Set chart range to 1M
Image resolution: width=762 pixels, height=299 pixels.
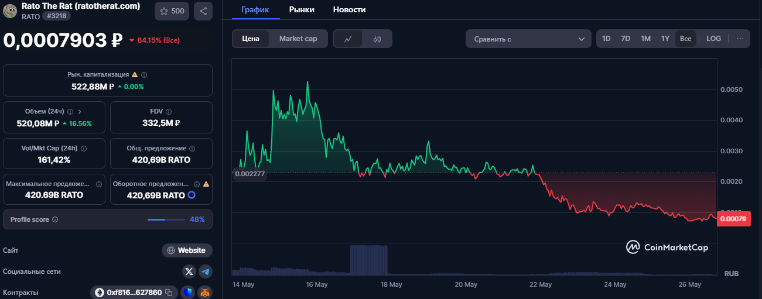pyautogui.click(x=645, y=39)
